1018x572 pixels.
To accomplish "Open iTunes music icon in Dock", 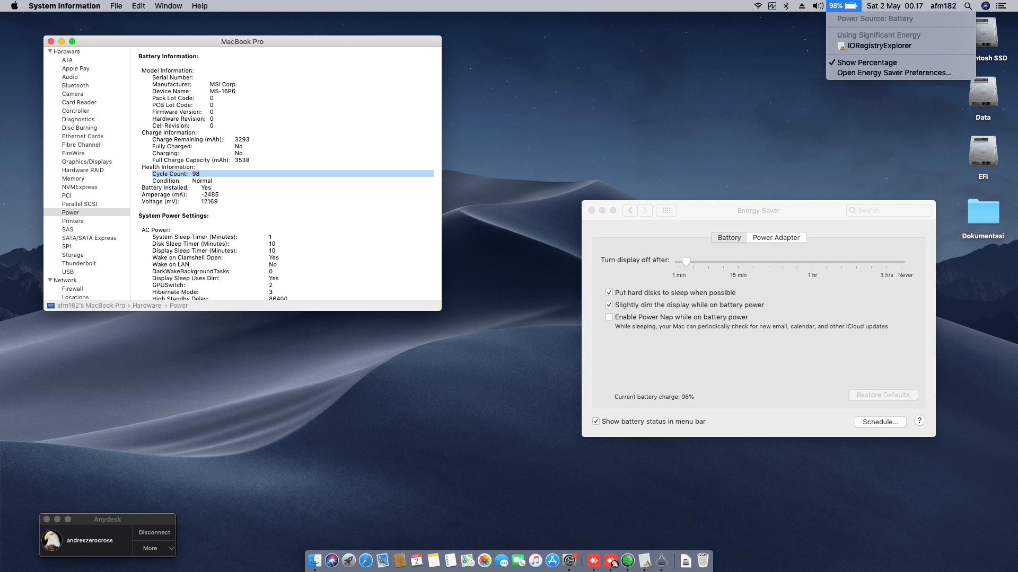I will tap(536, 560).
